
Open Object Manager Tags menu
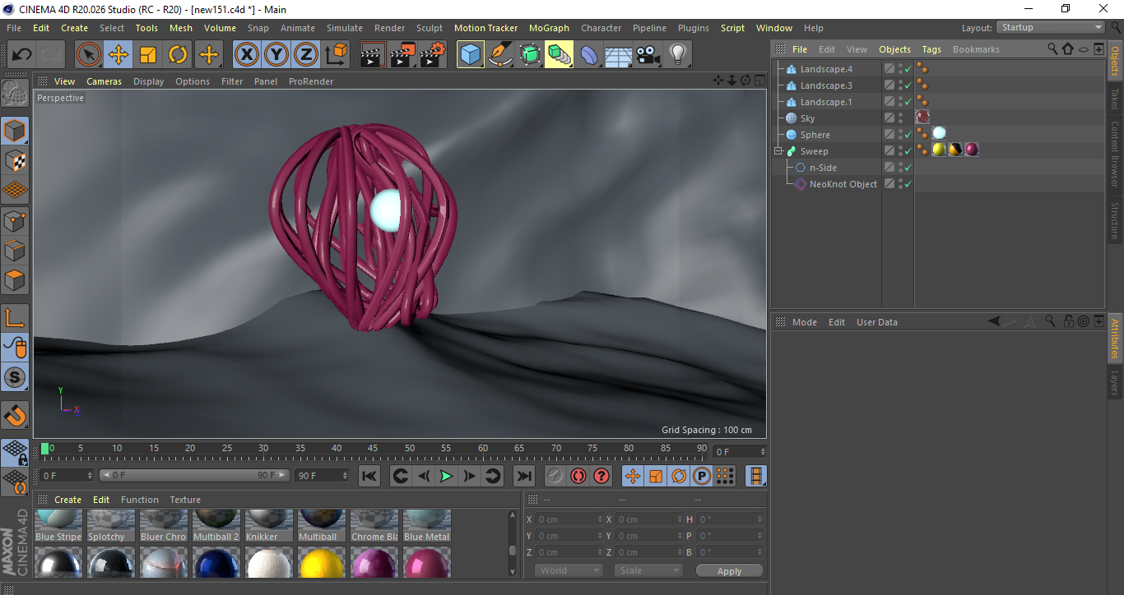(x=931, y=49)
